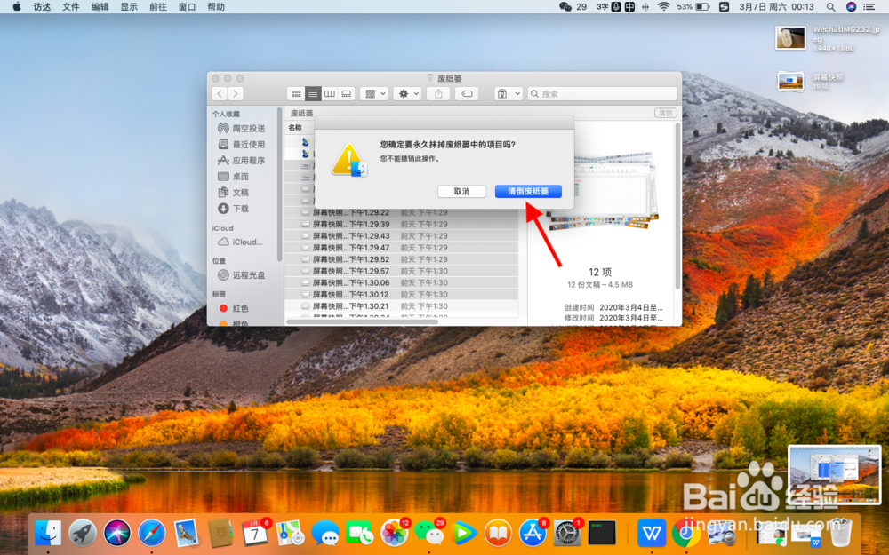Viewport: 889px width, 555px height.
Task: Open Launchpad from the Dock
Action: 82,532
